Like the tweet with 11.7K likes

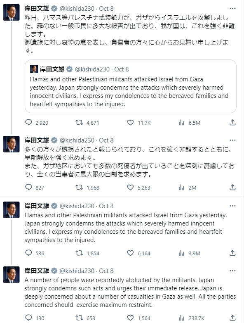tap(130, 123)
